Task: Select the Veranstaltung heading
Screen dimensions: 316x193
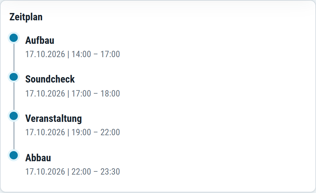Action: [x=54, y=118]
